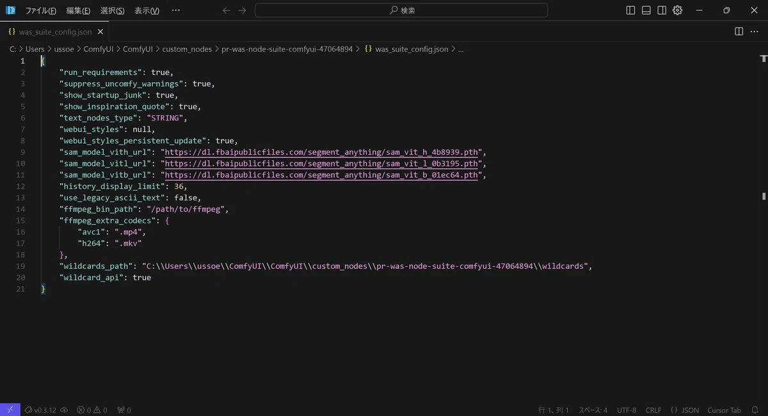Click the value 36 of history_display_limit
Image resolution: width=768 pixels, height=416 pixels.
[179, 186]
